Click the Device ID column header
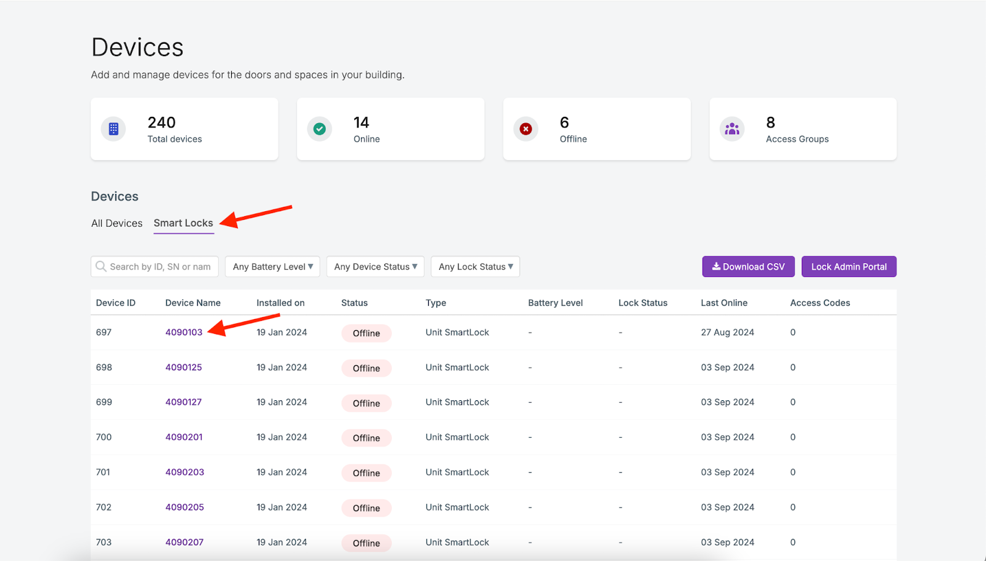 [x=115, y=303]
